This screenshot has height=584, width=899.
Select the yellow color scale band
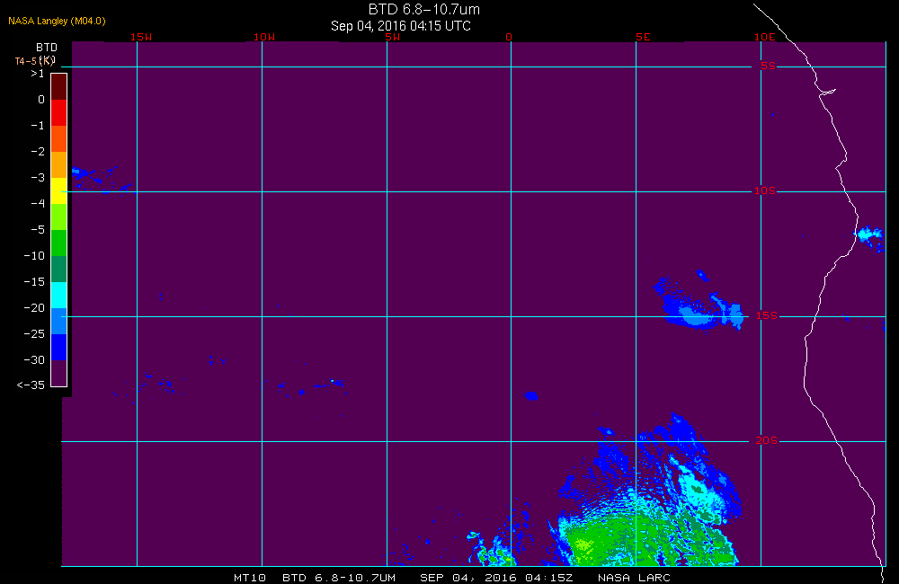[x=59, y=190]
